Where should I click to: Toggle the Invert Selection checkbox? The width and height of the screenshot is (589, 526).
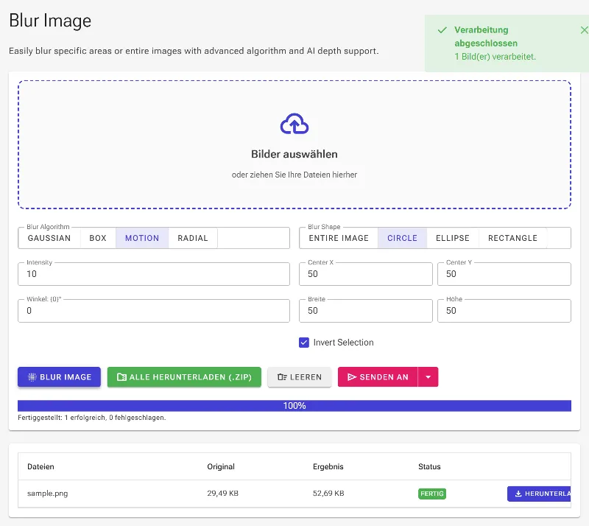point(304,343)
